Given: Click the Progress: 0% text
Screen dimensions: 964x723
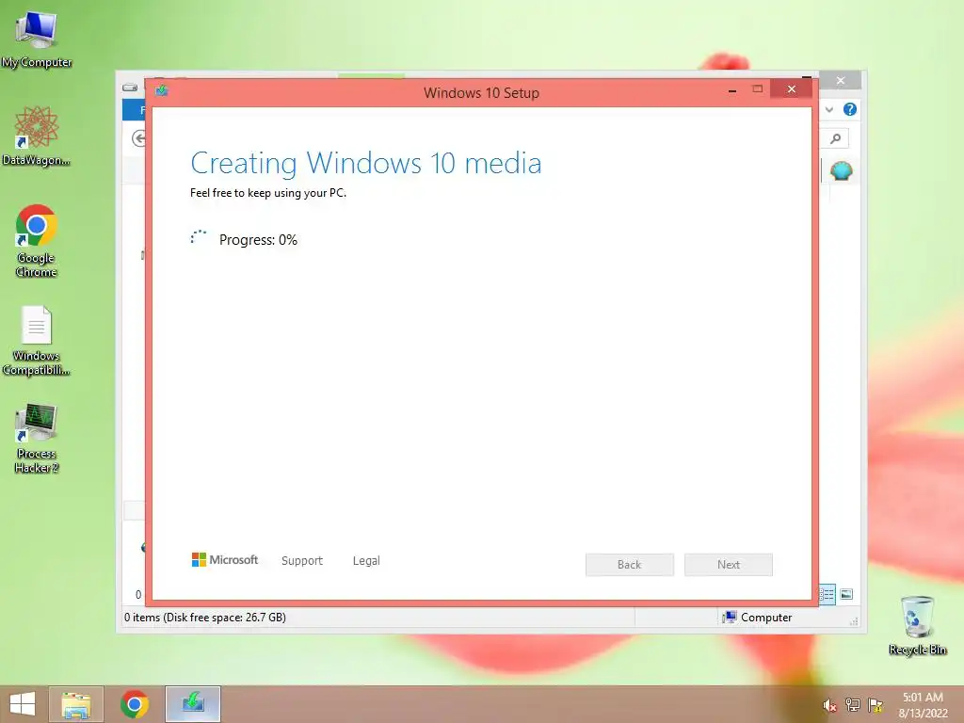Looking at the screenshot, I should [x=258, y=240].
